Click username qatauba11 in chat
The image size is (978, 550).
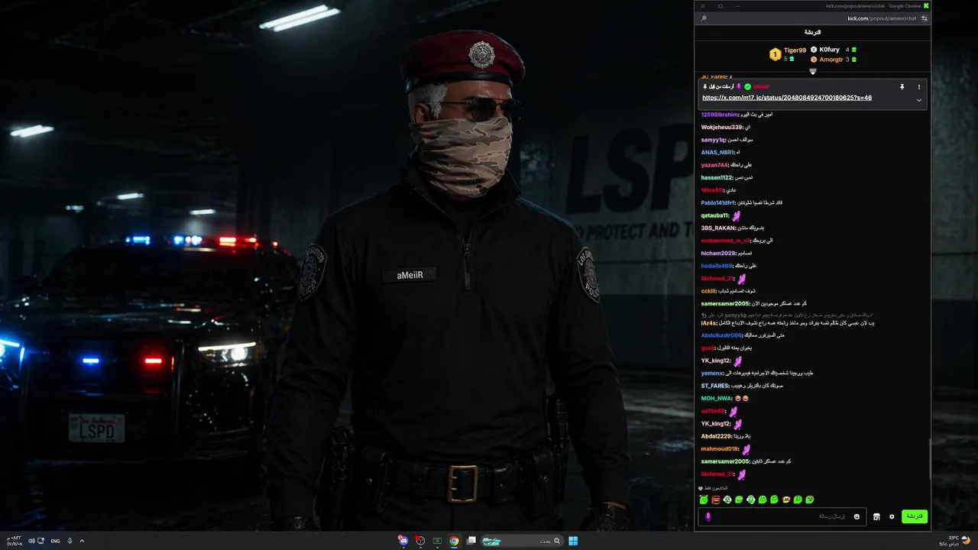715,215
